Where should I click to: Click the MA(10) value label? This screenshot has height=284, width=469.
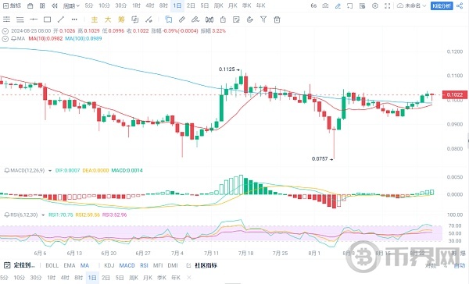point(45,38)
